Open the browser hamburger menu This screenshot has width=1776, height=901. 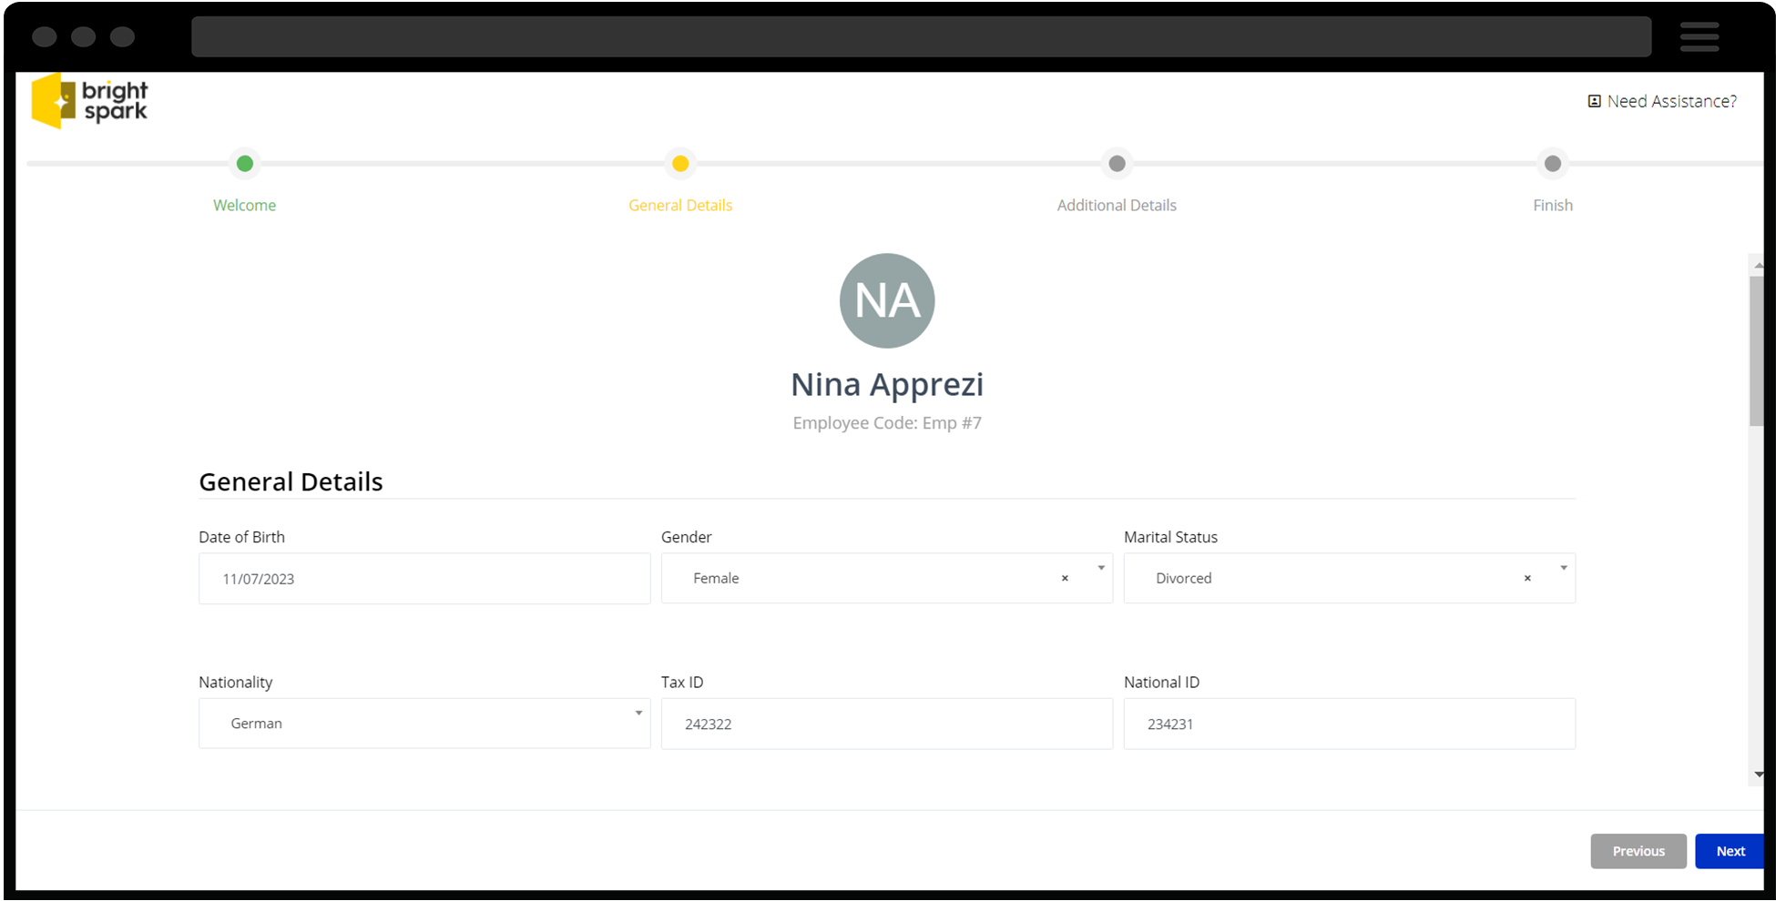pos(1699,37)
